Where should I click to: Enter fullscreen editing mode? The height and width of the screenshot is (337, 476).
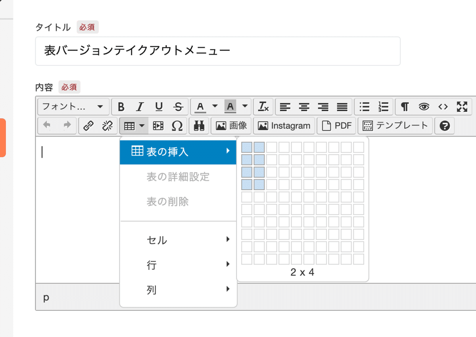pos(462,107)
